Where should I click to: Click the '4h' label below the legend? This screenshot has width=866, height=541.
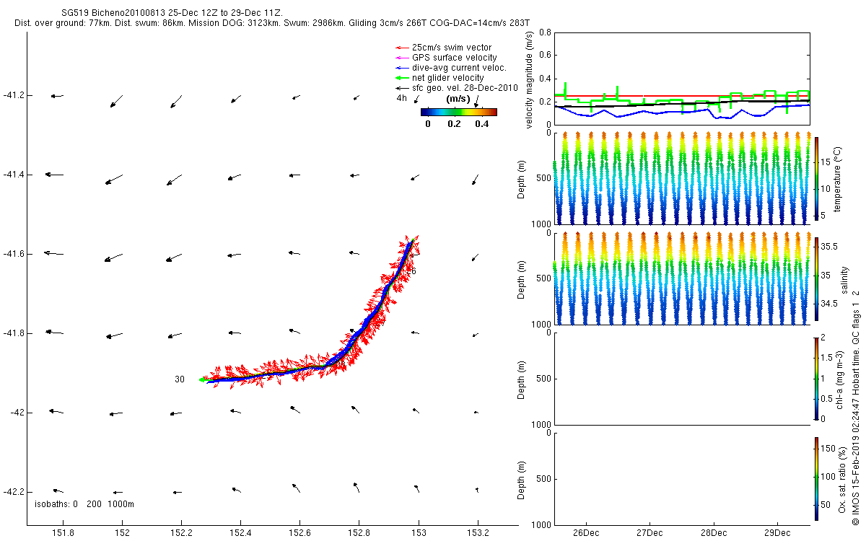point(401,98)
